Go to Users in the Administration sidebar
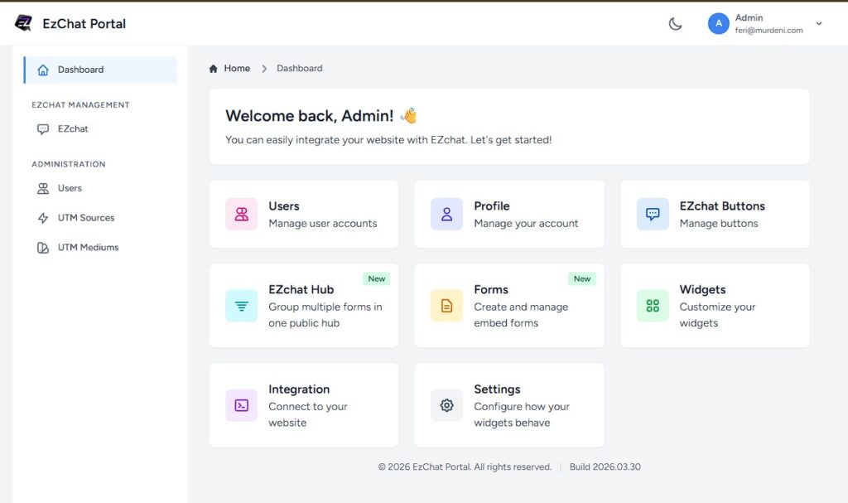The image size is (848, 503). point(70,188)
